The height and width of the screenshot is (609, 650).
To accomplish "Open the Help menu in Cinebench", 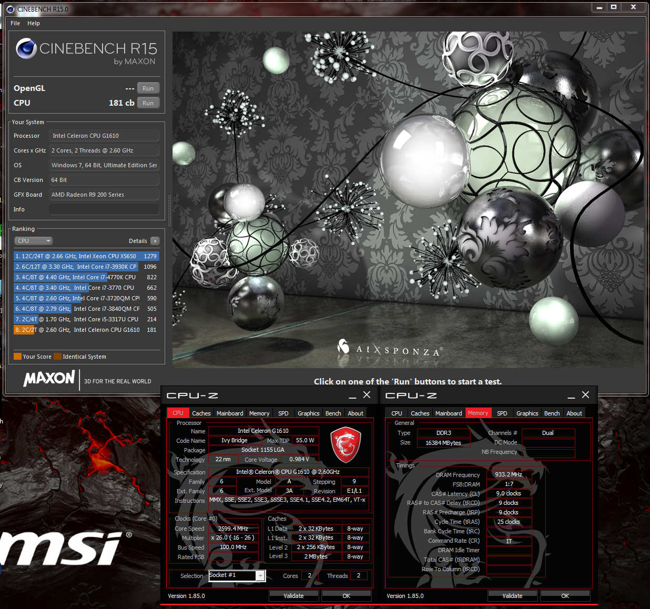I will point(34,23).
